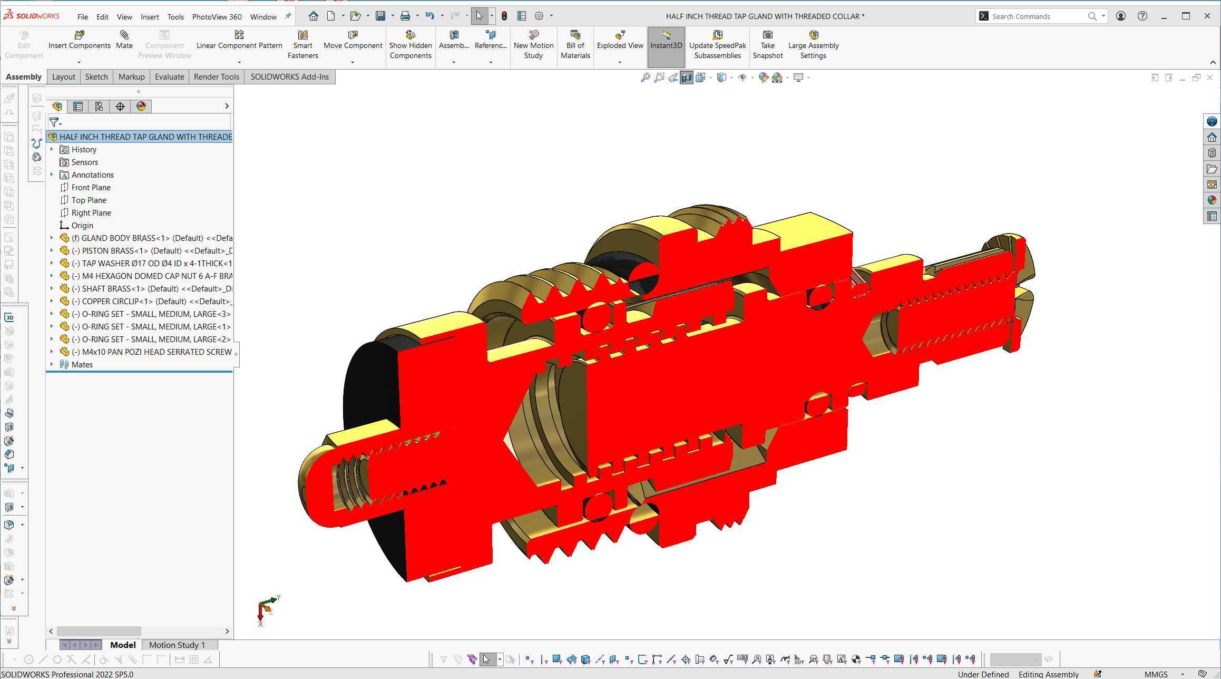Go to Home welcome icon

[x=313, y=16]
